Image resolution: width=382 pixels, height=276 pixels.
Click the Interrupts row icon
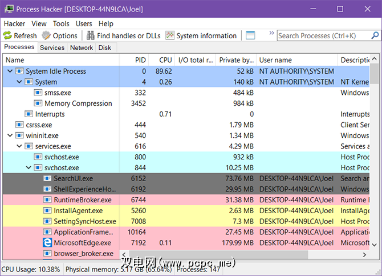pos(29,114)
